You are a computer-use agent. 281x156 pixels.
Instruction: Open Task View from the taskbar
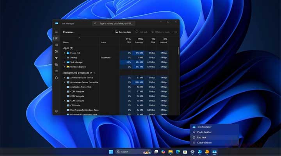click(156, 152)
